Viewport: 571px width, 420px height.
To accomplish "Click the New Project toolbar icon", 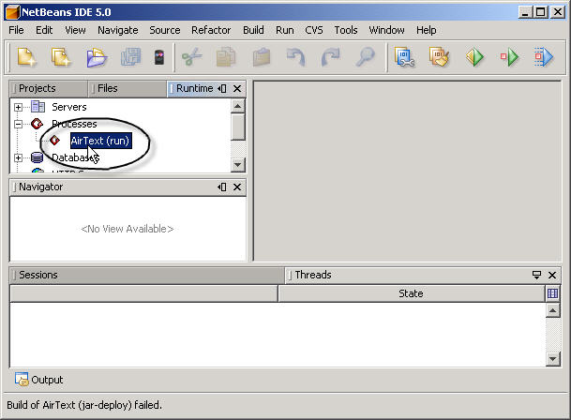I will pyautogui.click(x=61, y=57).
